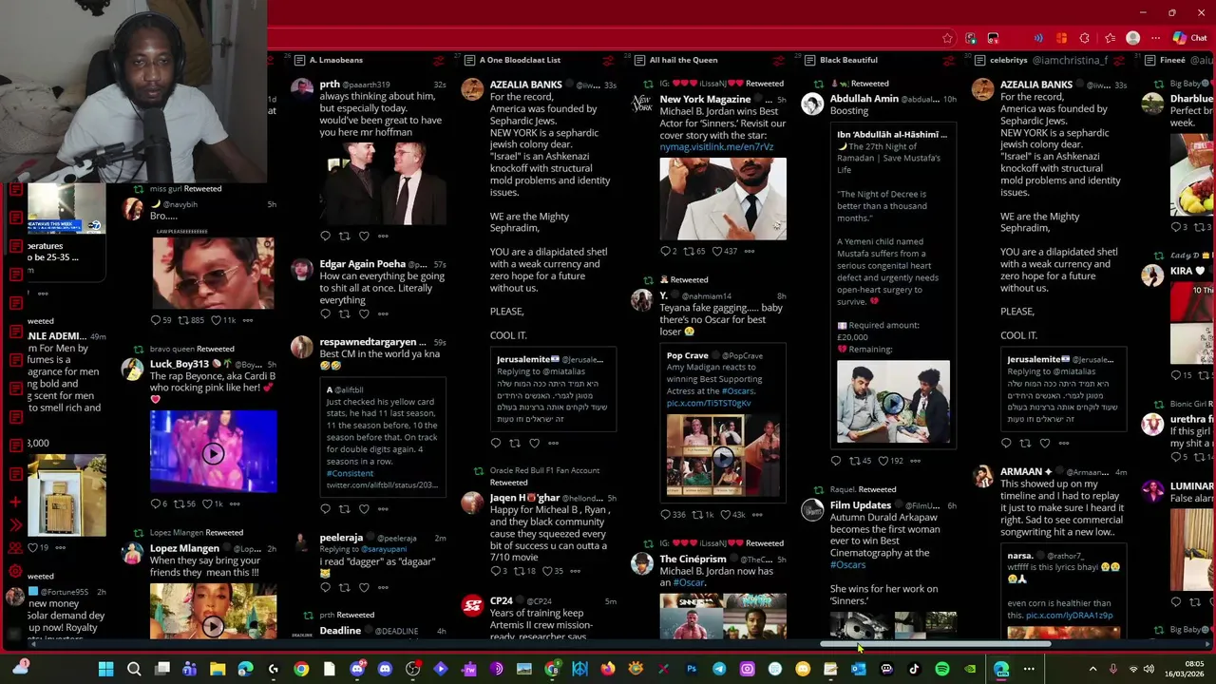This screenshot has height=684, width=1216.
Task: Click list icon beside Black Beautiful title
Action: [809, 60]
